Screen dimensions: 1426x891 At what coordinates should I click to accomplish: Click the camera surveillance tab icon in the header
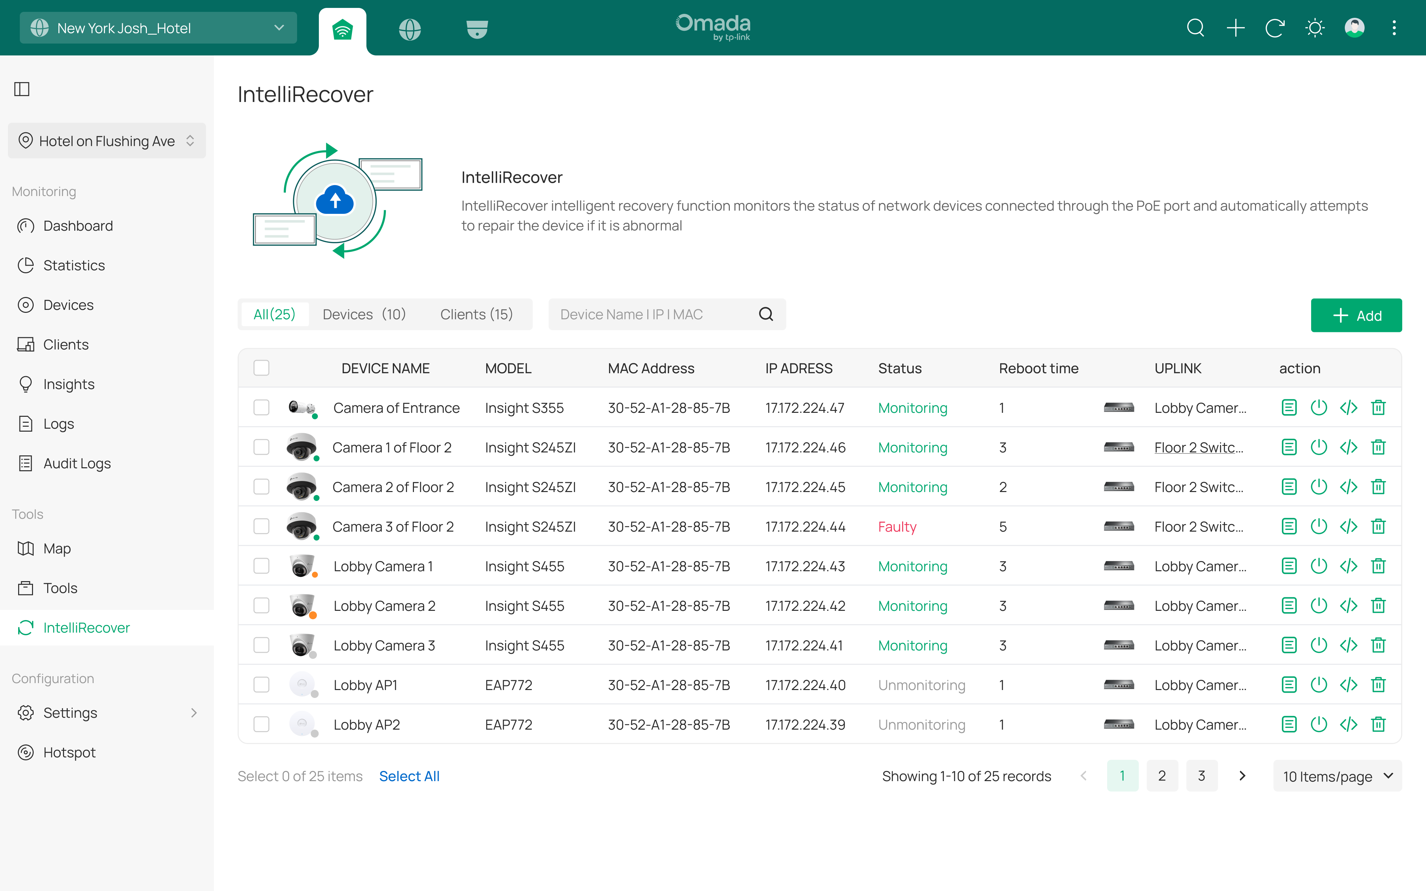click(x=477, y=29)
